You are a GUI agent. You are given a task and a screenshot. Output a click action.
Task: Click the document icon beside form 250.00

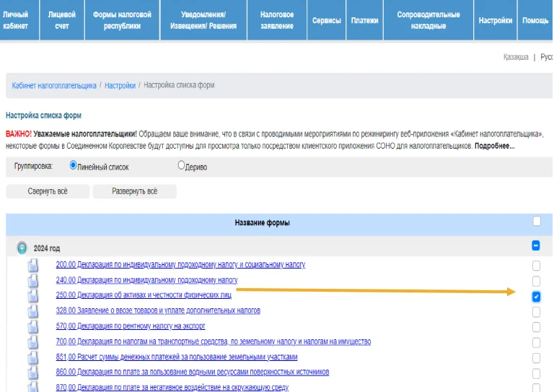click(x=33, y=295)
